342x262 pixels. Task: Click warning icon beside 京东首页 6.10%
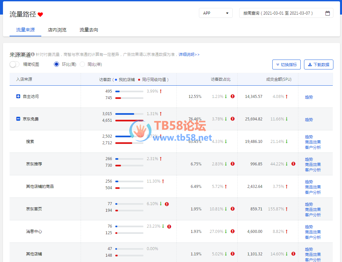click(x=167, y=204)
